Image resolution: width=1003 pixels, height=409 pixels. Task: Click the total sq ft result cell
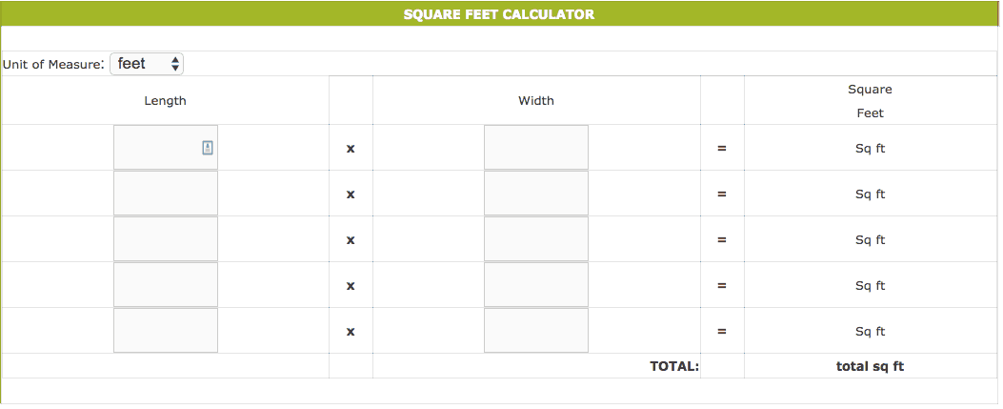tap(870, 366)
